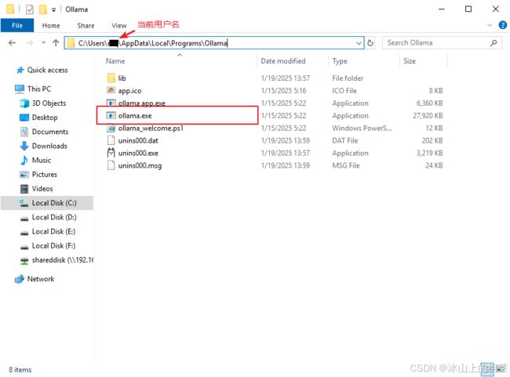Open Quick access in the navigation pane

coord(48,70)
